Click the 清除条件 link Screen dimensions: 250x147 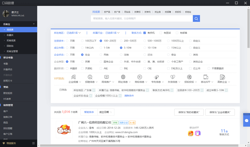pos(129,96)
